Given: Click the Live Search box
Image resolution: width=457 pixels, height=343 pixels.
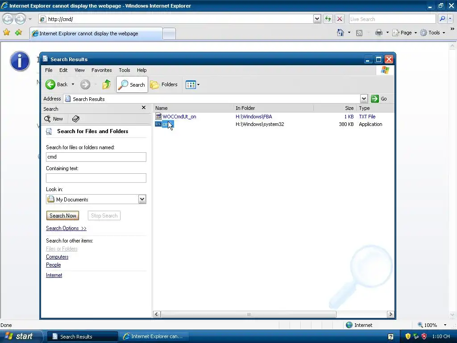Looking at the screenshot, I should point(392,19).
